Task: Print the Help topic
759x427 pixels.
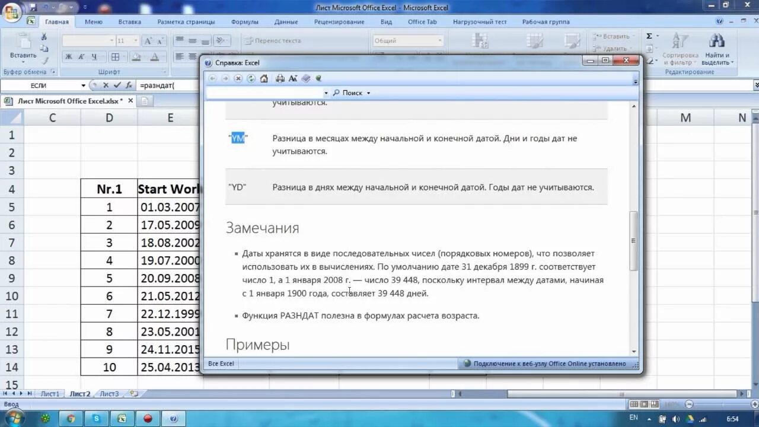Action: pyautogui.click(x=280, y=78)
